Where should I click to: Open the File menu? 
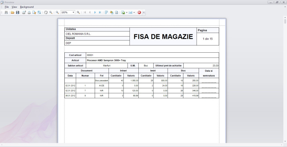click(7, 7)
